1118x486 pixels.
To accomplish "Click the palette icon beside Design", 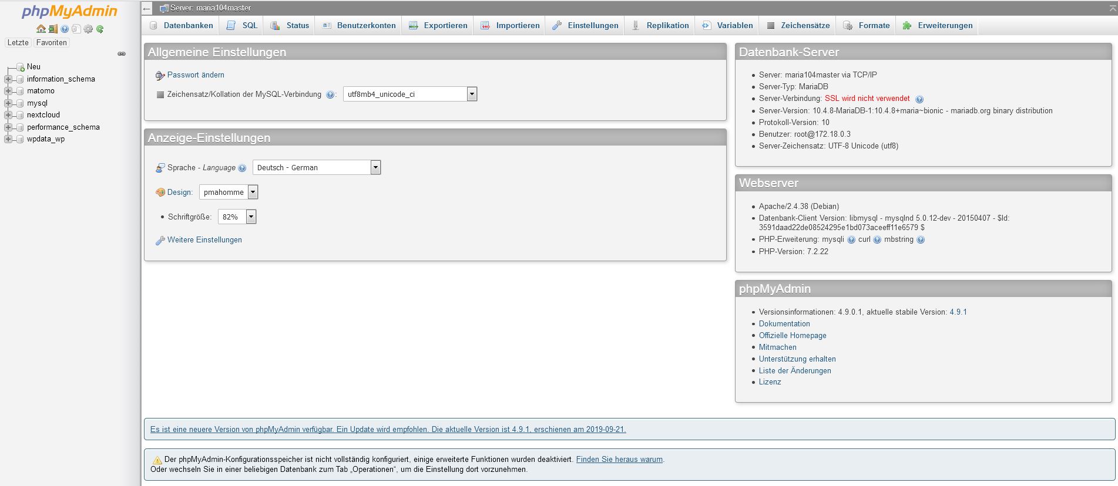I will (x=160, y=192).
